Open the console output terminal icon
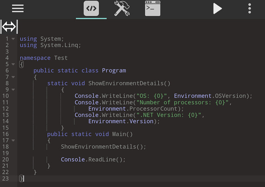 152,8
